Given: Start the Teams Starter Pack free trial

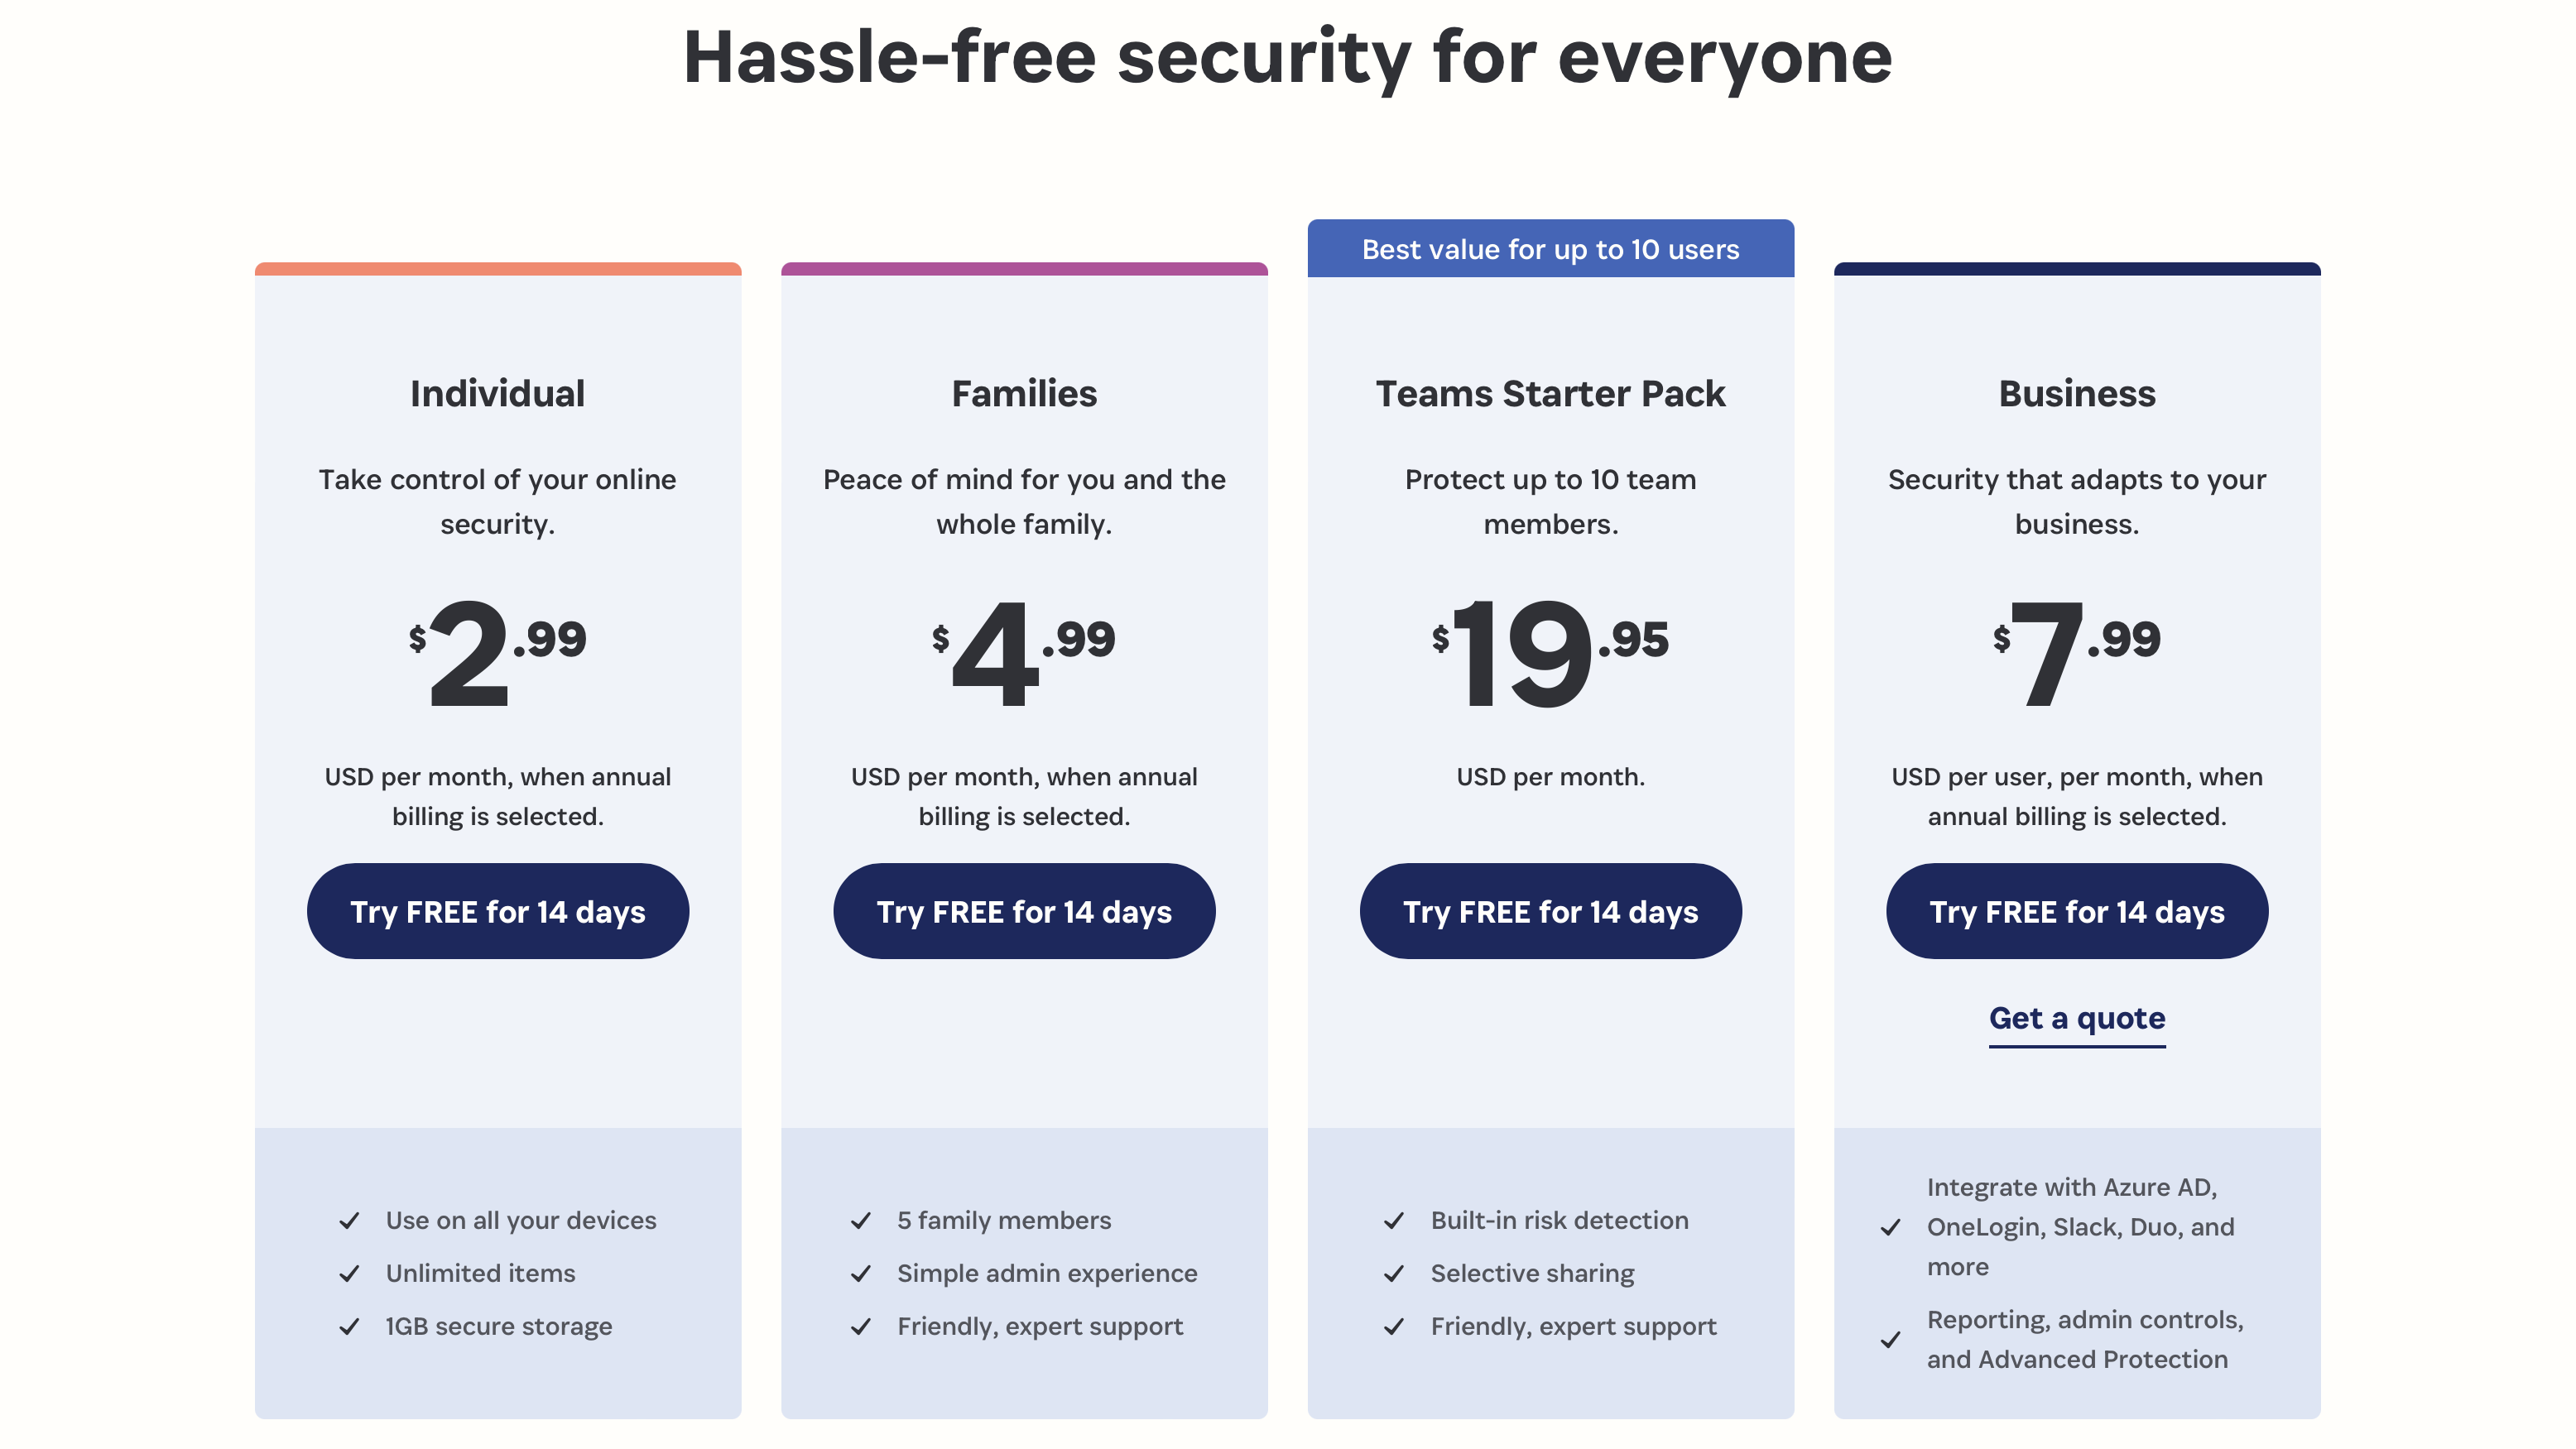Looking at the screenshot, I should tap(1550, 911).
